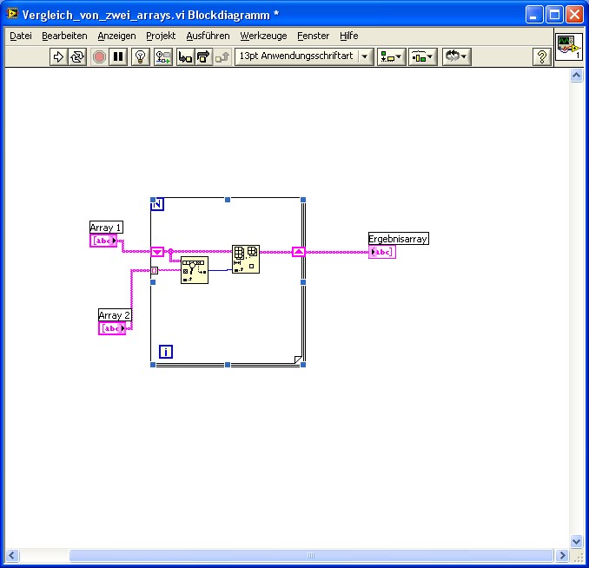Click the Step Into button
589x568 pixels.
tap(185, 56)
